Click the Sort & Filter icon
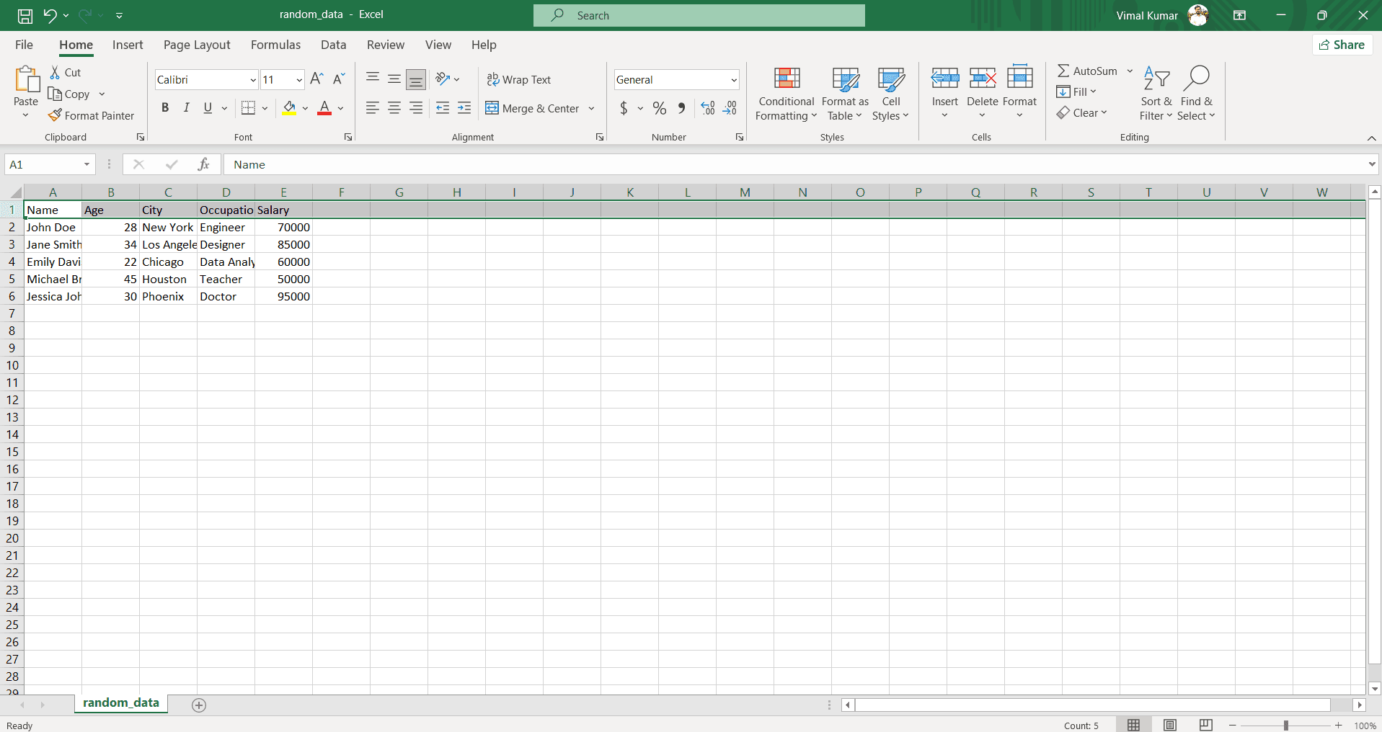The width and height of the screenshot is (1382, 732). [1156, 79]
